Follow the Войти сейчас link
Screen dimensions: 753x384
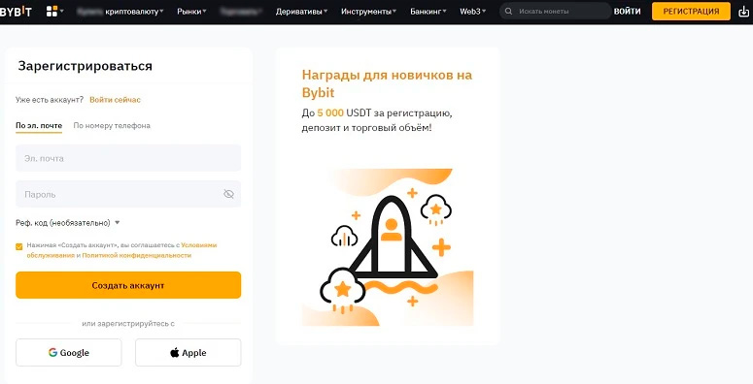[x=116, y=100]
